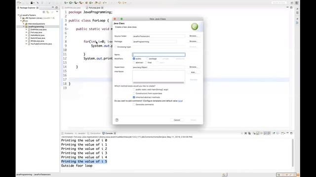
Task: Focus the class Name input field
Action: coord(158,55)
